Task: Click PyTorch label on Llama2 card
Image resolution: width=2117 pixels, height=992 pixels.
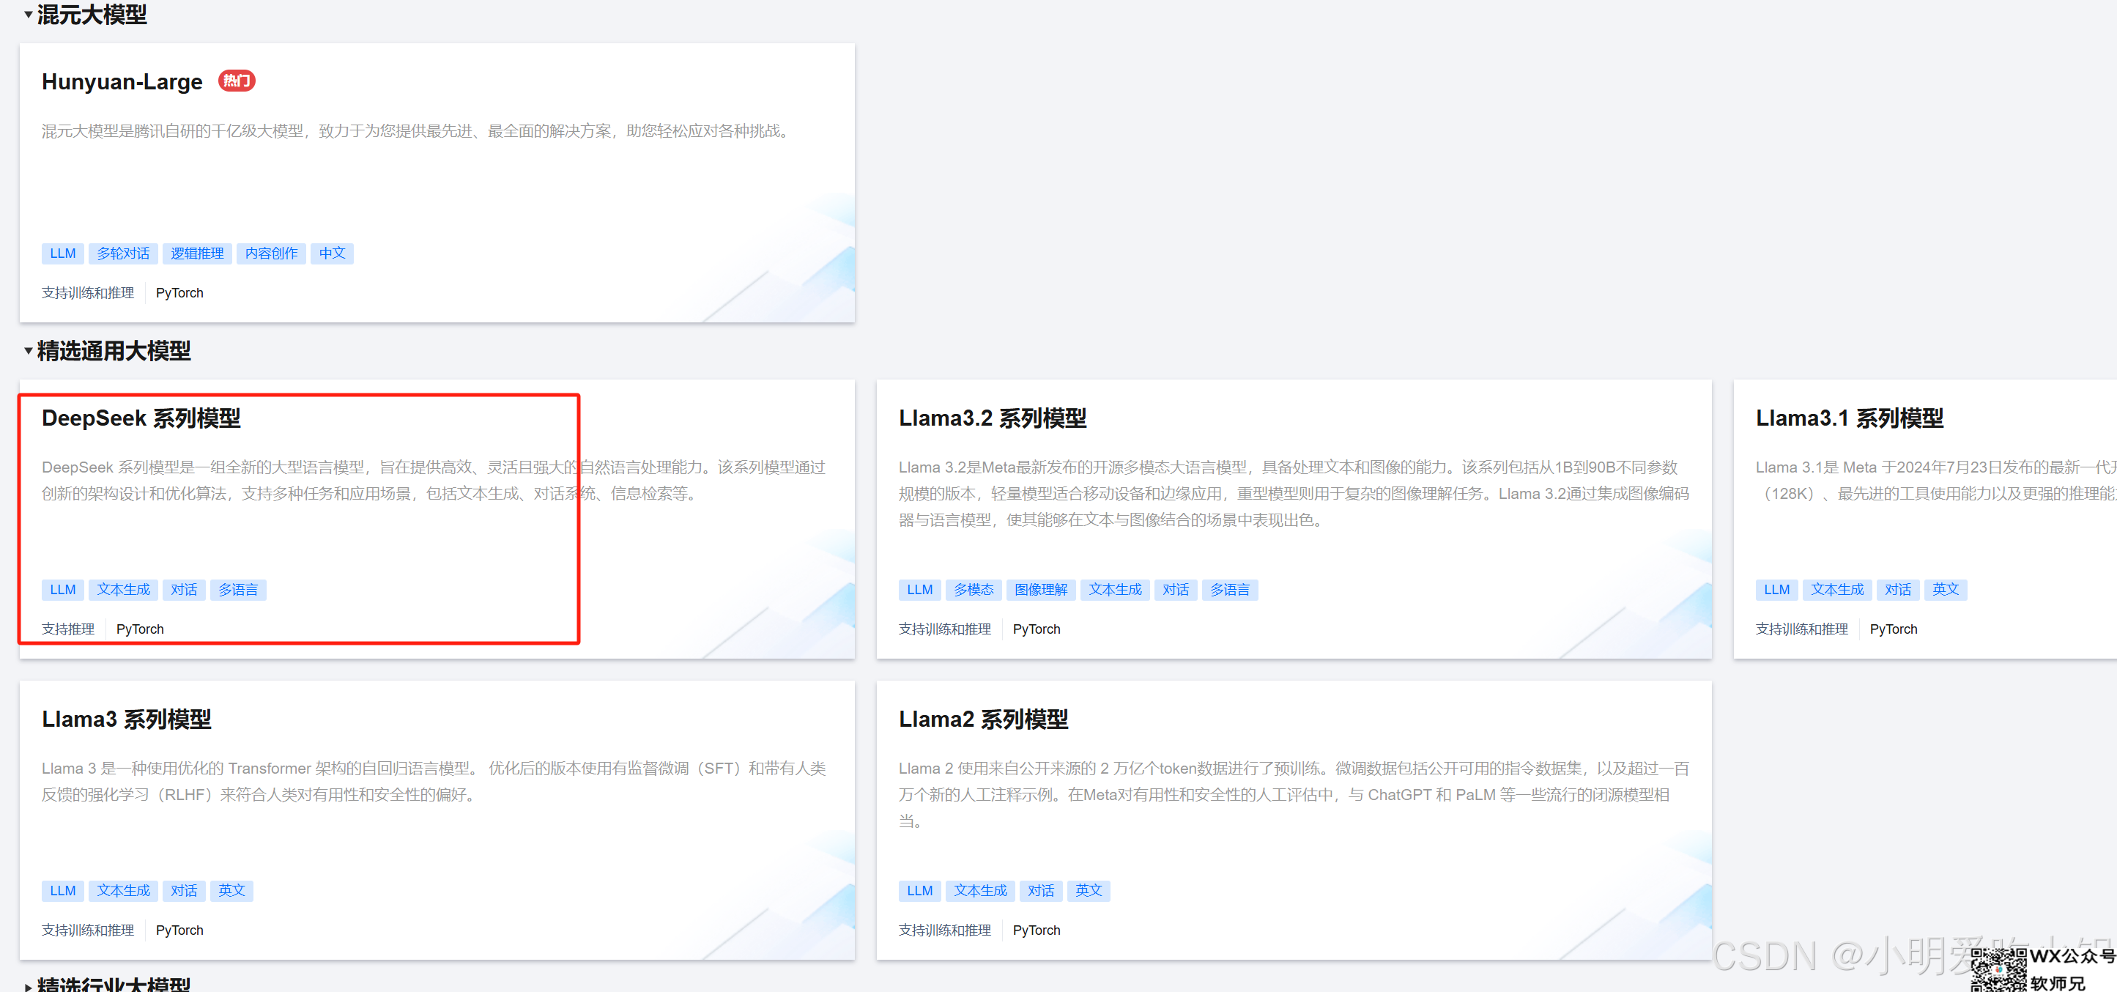Action: pos(1037,930)
